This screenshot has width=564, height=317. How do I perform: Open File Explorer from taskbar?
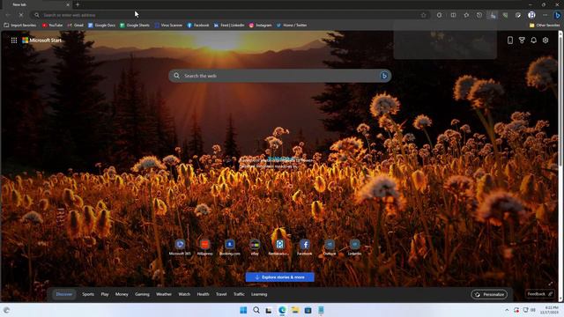point(295,310)
